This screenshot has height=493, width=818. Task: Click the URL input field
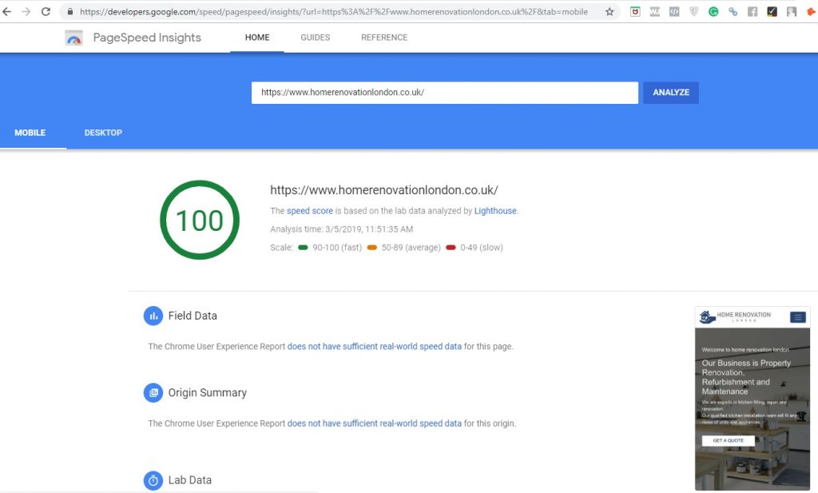[x=444, y=92]
